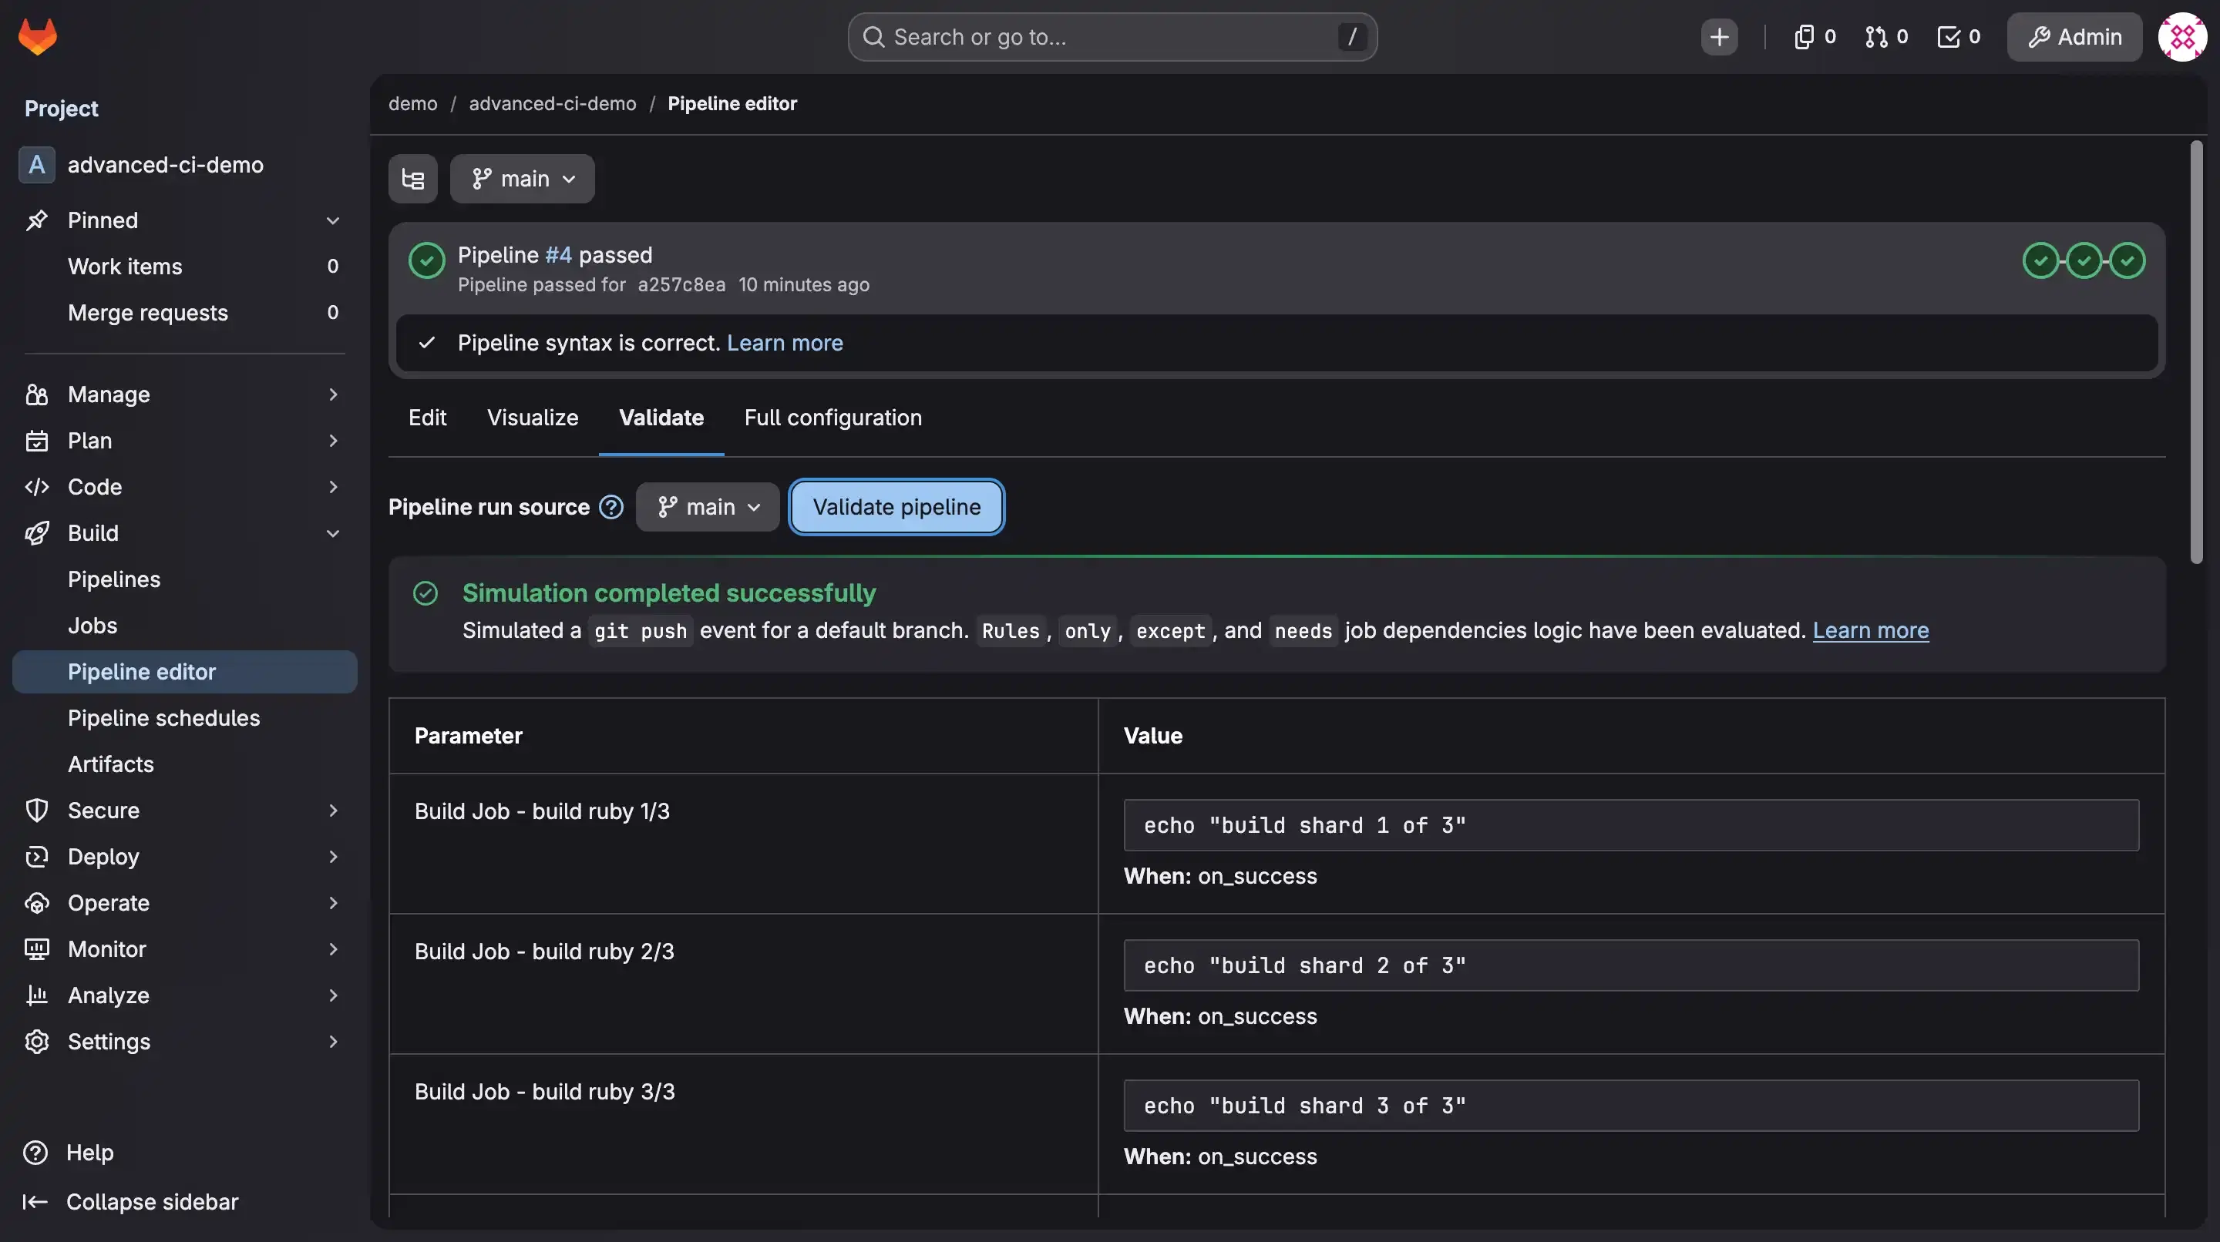Open Pipeline run source main branch dropdown
Viewport: 2220px width, 1242px height.
708,506
